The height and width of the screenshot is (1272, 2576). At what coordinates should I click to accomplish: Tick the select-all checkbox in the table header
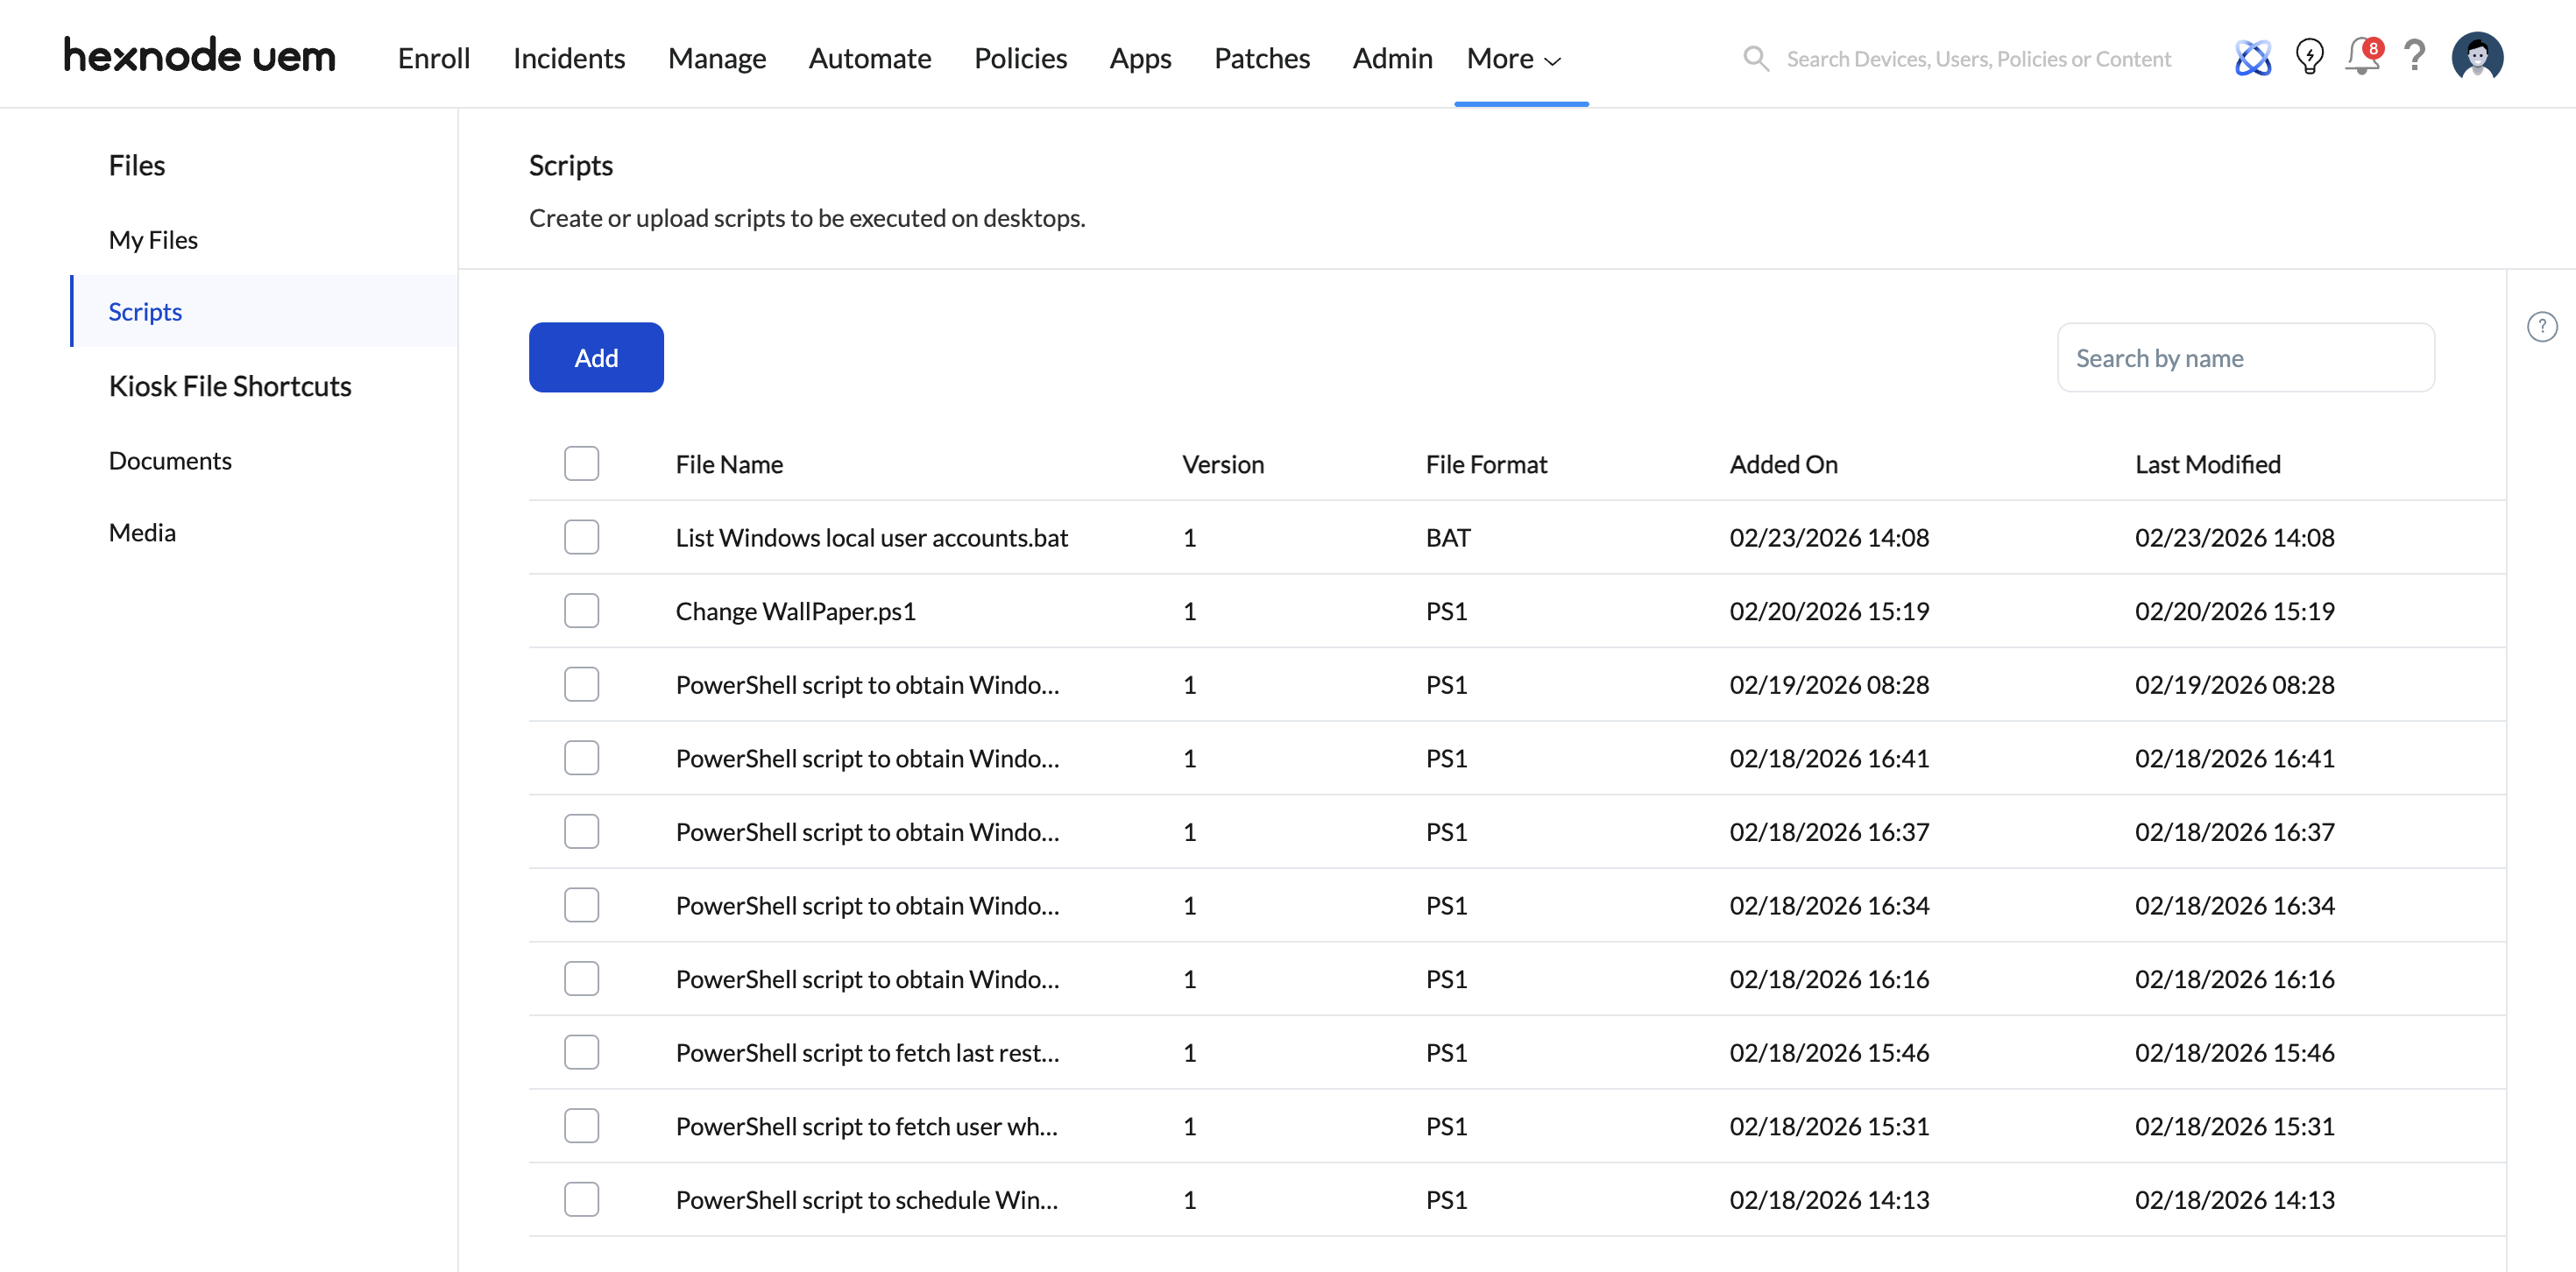pyautogui.click(x=581, y=464)
